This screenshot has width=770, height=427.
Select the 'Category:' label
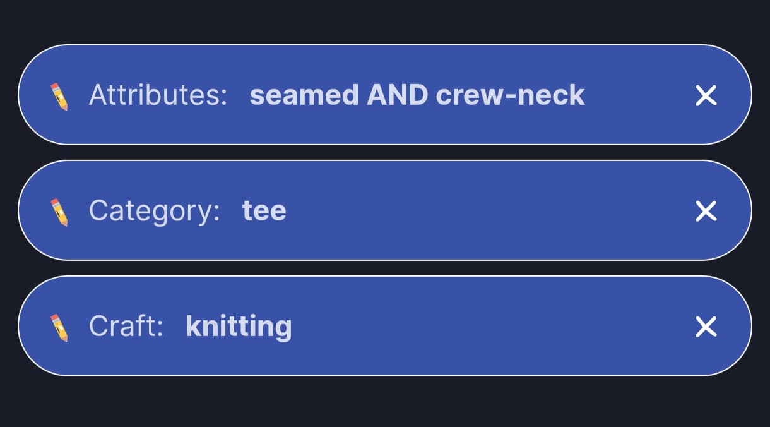[x=154, y=211]
